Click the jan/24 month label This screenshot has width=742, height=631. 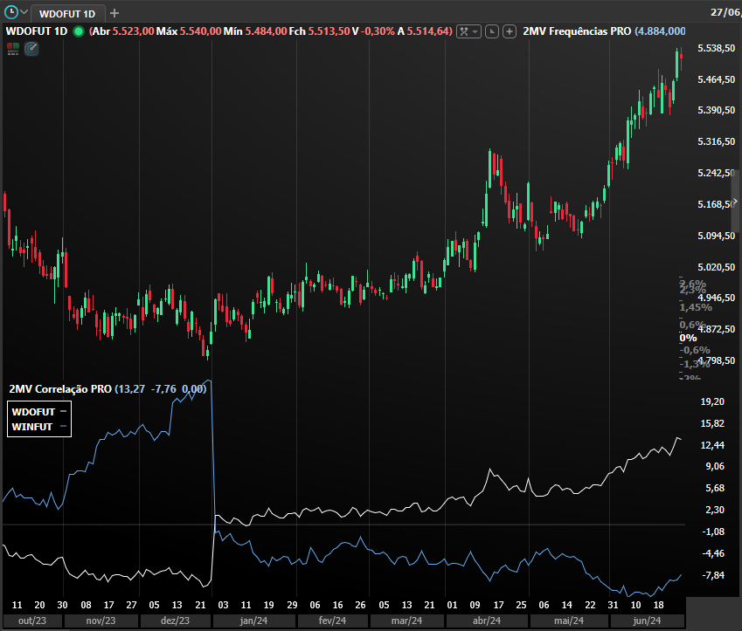click(x=253, y=621)
